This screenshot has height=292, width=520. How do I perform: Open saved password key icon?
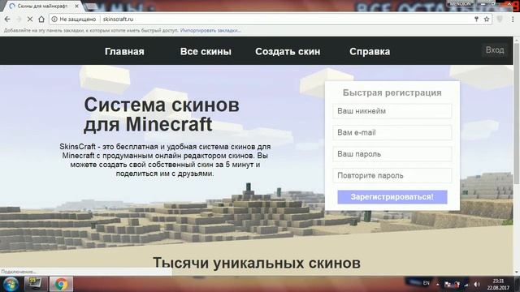coord(476,19)
